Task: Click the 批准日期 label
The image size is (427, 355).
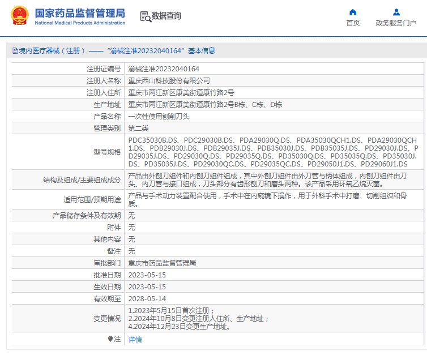Action: pyautogui.click(x=107, y=275)
